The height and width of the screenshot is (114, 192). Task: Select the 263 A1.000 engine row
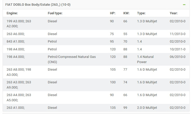[96, 108]
